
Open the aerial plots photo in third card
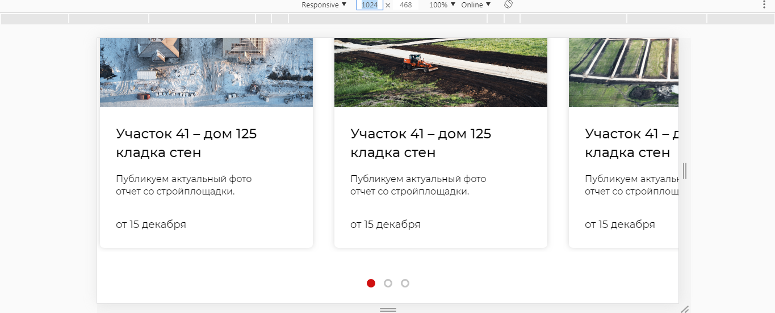tap(623, 73)
